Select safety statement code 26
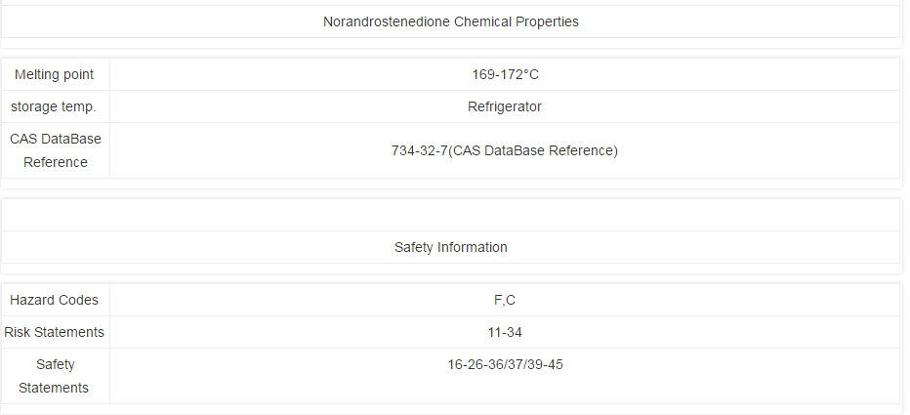The width and height of the screenshot is (910, 415). 476,364
